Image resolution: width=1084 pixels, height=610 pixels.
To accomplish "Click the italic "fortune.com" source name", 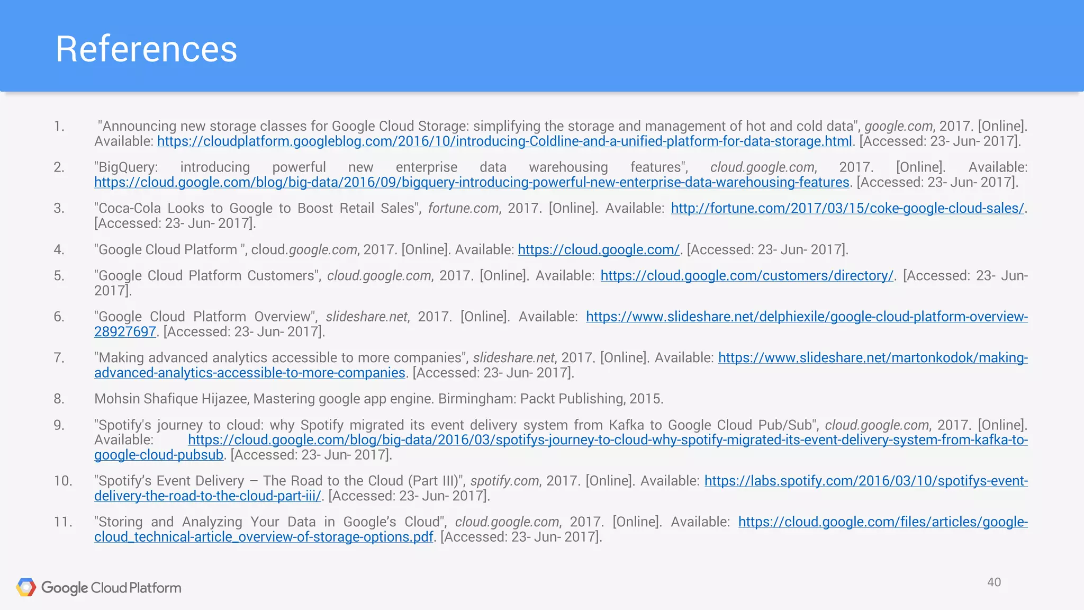I will (x=463, y=208).
